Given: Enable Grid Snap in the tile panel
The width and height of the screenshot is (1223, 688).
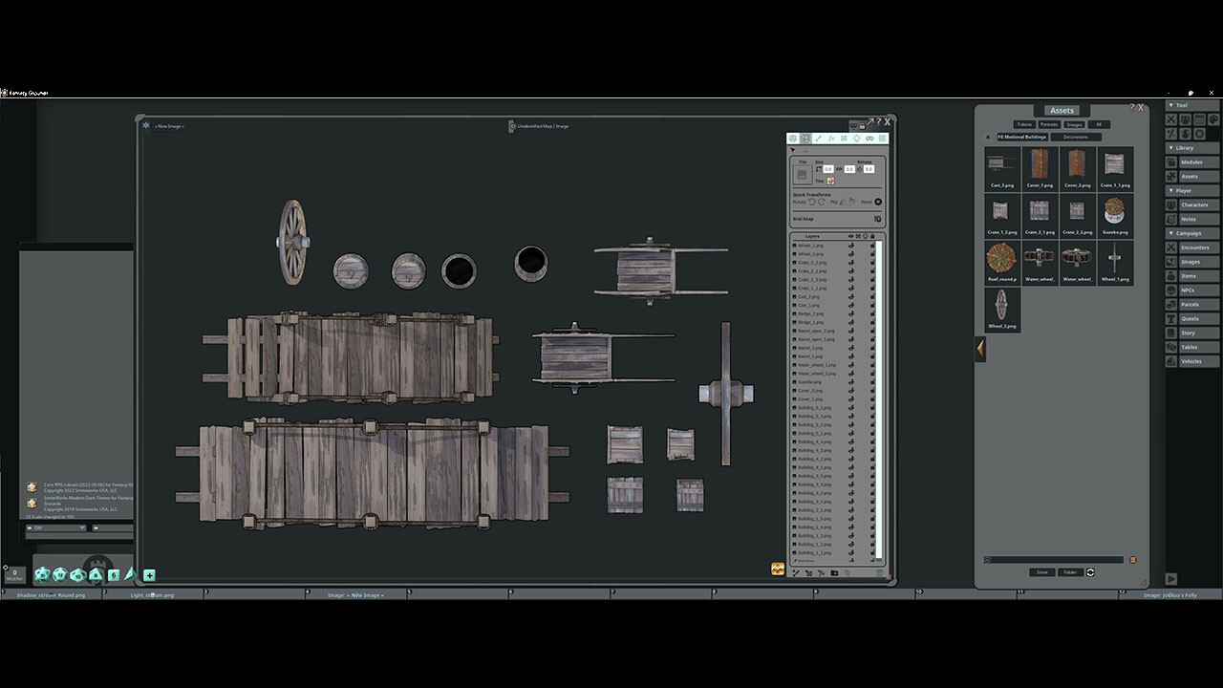Looking at the screenshot, I should 878,219.
